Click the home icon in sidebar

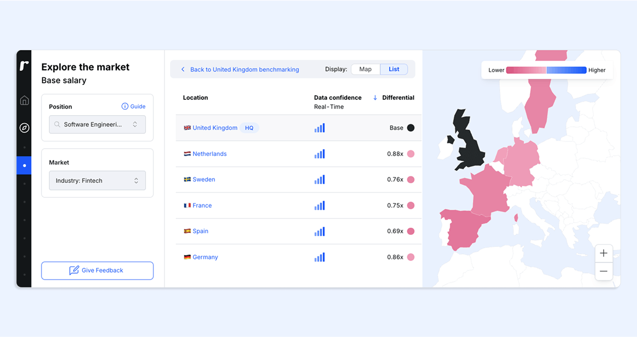coord(24,100)
